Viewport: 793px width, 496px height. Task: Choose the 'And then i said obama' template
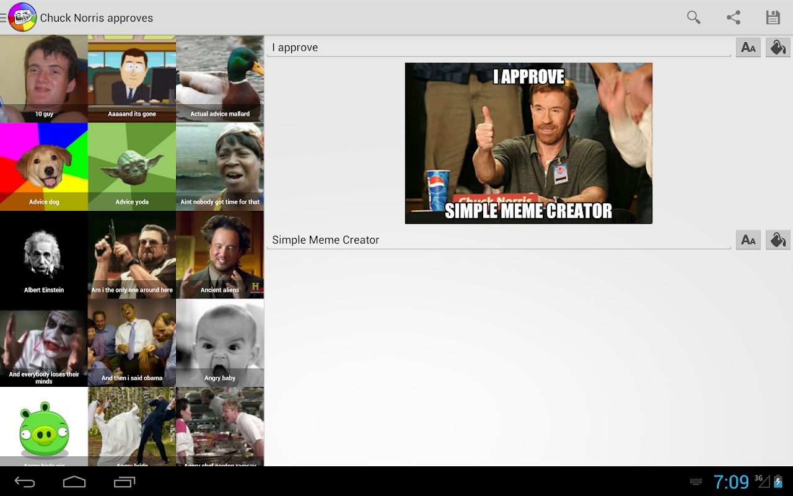(x=132, y=343)
